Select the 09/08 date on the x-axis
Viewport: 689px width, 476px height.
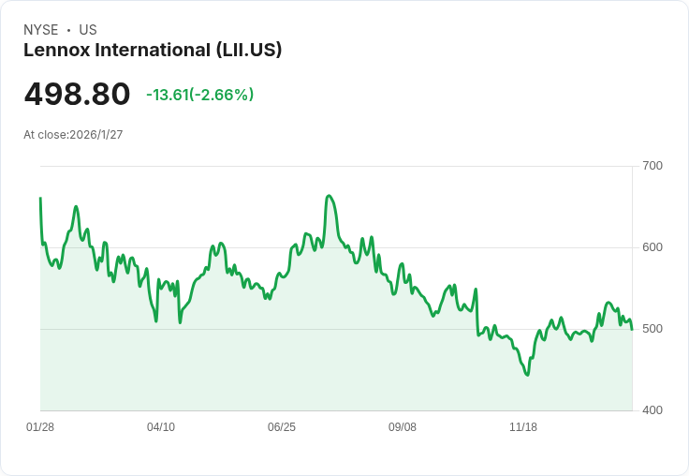(403, 427)
